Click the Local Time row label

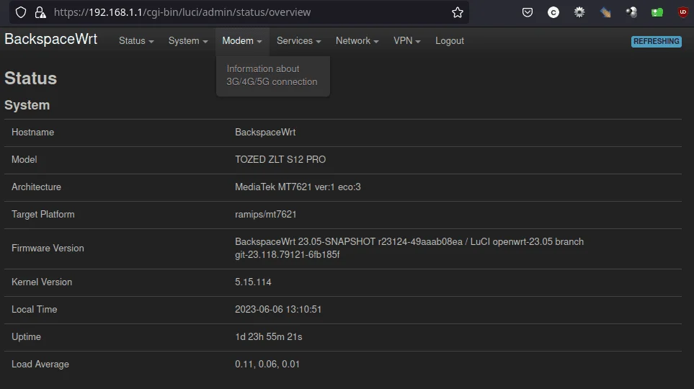point(34,310)
